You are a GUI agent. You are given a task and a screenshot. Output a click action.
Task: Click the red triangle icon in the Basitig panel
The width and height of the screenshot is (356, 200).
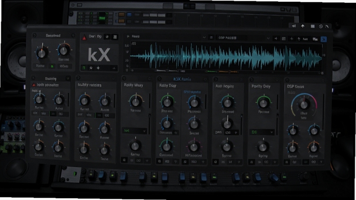point(34,85)
